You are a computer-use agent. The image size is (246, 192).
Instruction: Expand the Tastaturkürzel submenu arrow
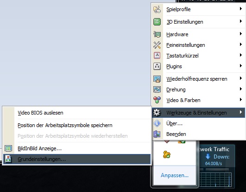(x=240, y=55)
